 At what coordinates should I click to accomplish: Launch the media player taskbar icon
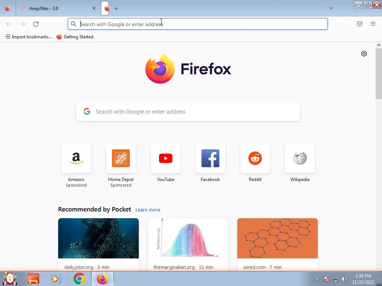[56, 279]
